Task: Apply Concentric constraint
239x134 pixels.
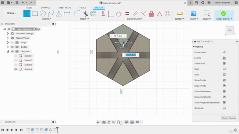Action: point(167,14)
